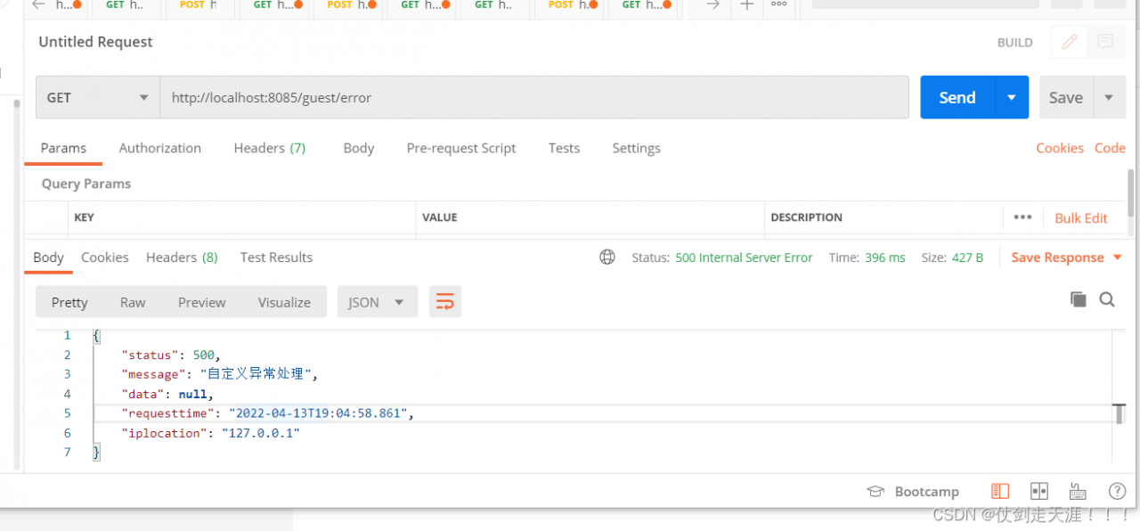Open the Send button arrow dropdown
The width and height of the screenshot is (1140, 531).
tap(1011, 97)
